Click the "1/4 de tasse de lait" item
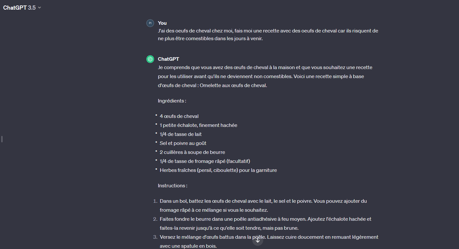459x249 pixels. click(x=181, y=134)
